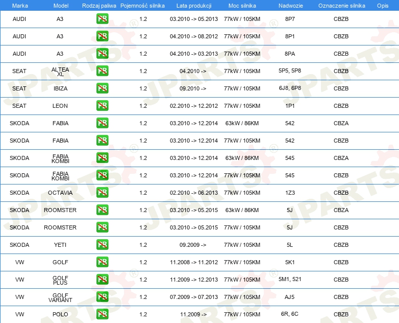Click the GOLF model cell for body 5K1
The width and height of the screenshot is (399, 323).
(60, 262)
